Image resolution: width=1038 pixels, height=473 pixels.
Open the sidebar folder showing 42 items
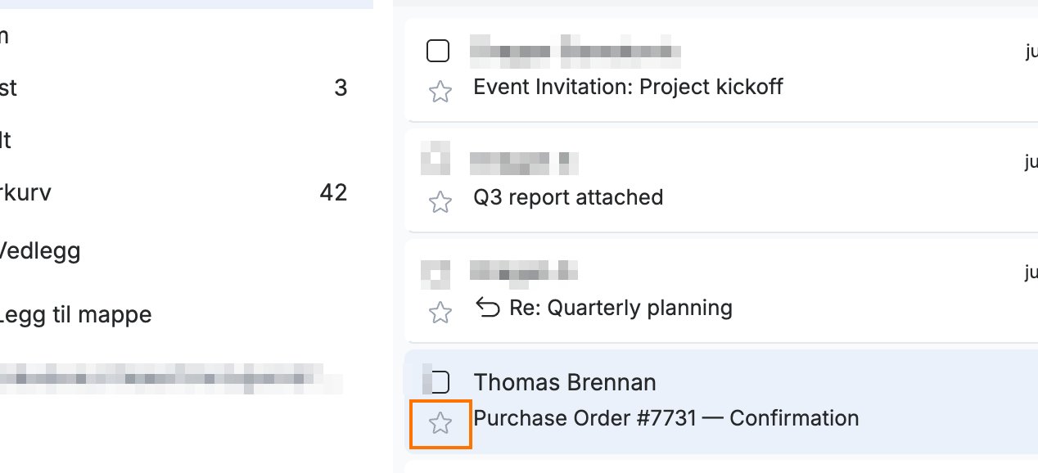(174, 193)
